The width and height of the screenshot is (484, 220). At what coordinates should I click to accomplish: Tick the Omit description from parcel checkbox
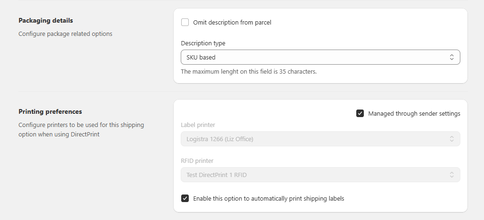[x=185, y=22]
